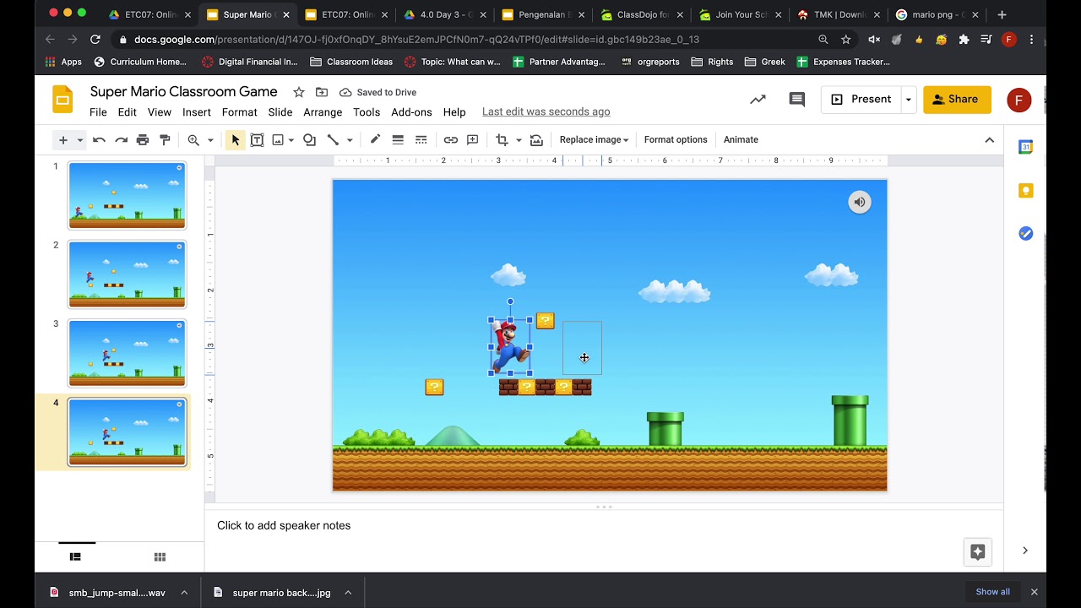The width and height of the screenshot is (1081, 608).
Task: Open the Slide menu
Action: 280,112
